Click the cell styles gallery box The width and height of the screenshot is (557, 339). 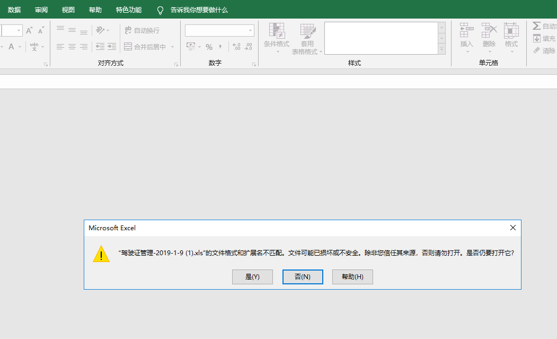tap(381, 38)
